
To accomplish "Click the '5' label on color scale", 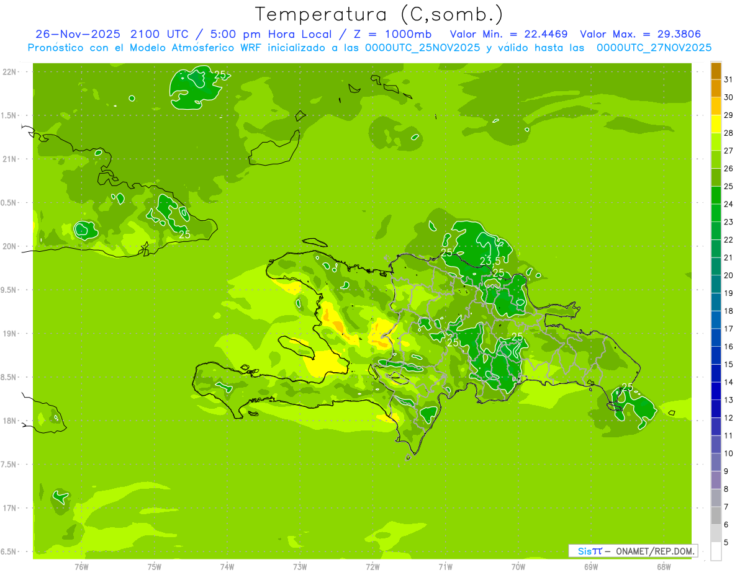I will 726,542.
